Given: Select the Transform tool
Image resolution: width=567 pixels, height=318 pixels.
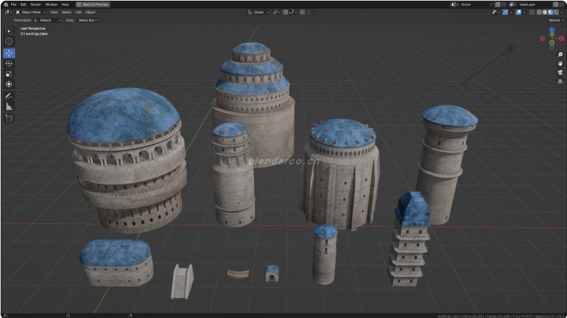Looking at the screenshot, I should click(x=9, y=84).
